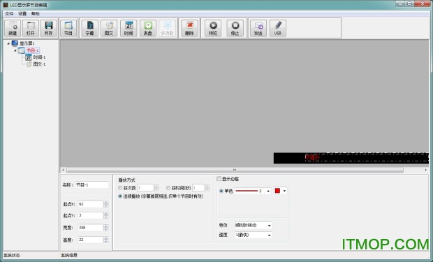Click the 按次数 count input field
Screen dimensions: 433x262
tap(145, 188)
